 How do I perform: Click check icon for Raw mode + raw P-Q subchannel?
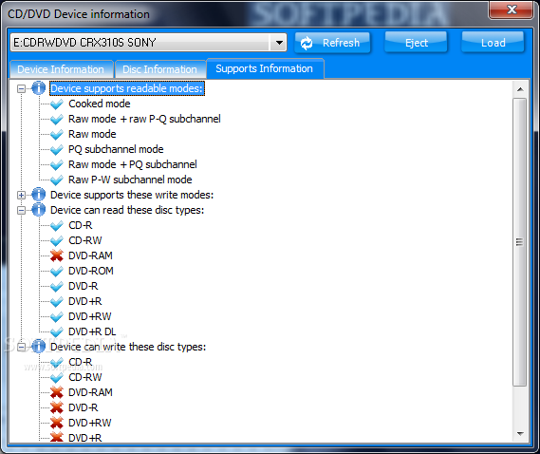click(57, 119)
